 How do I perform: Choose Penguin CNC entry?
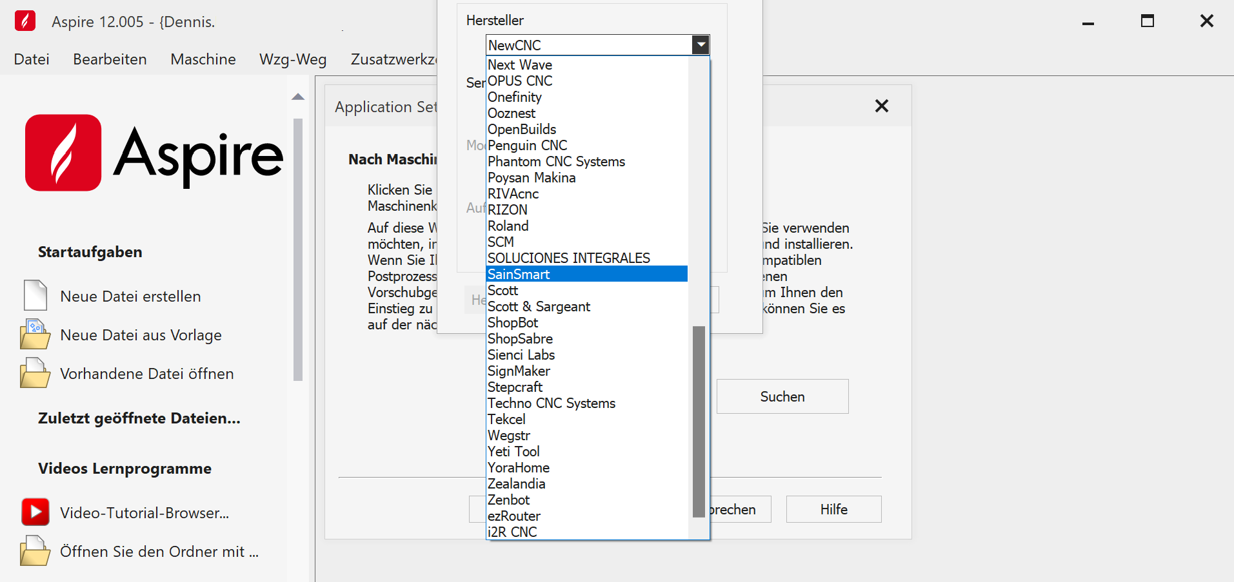[x=587, y=145]
